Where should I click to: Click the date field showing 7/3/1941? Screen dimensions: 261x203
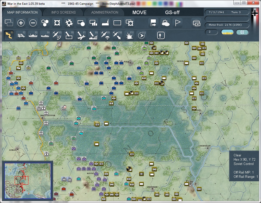227,12
